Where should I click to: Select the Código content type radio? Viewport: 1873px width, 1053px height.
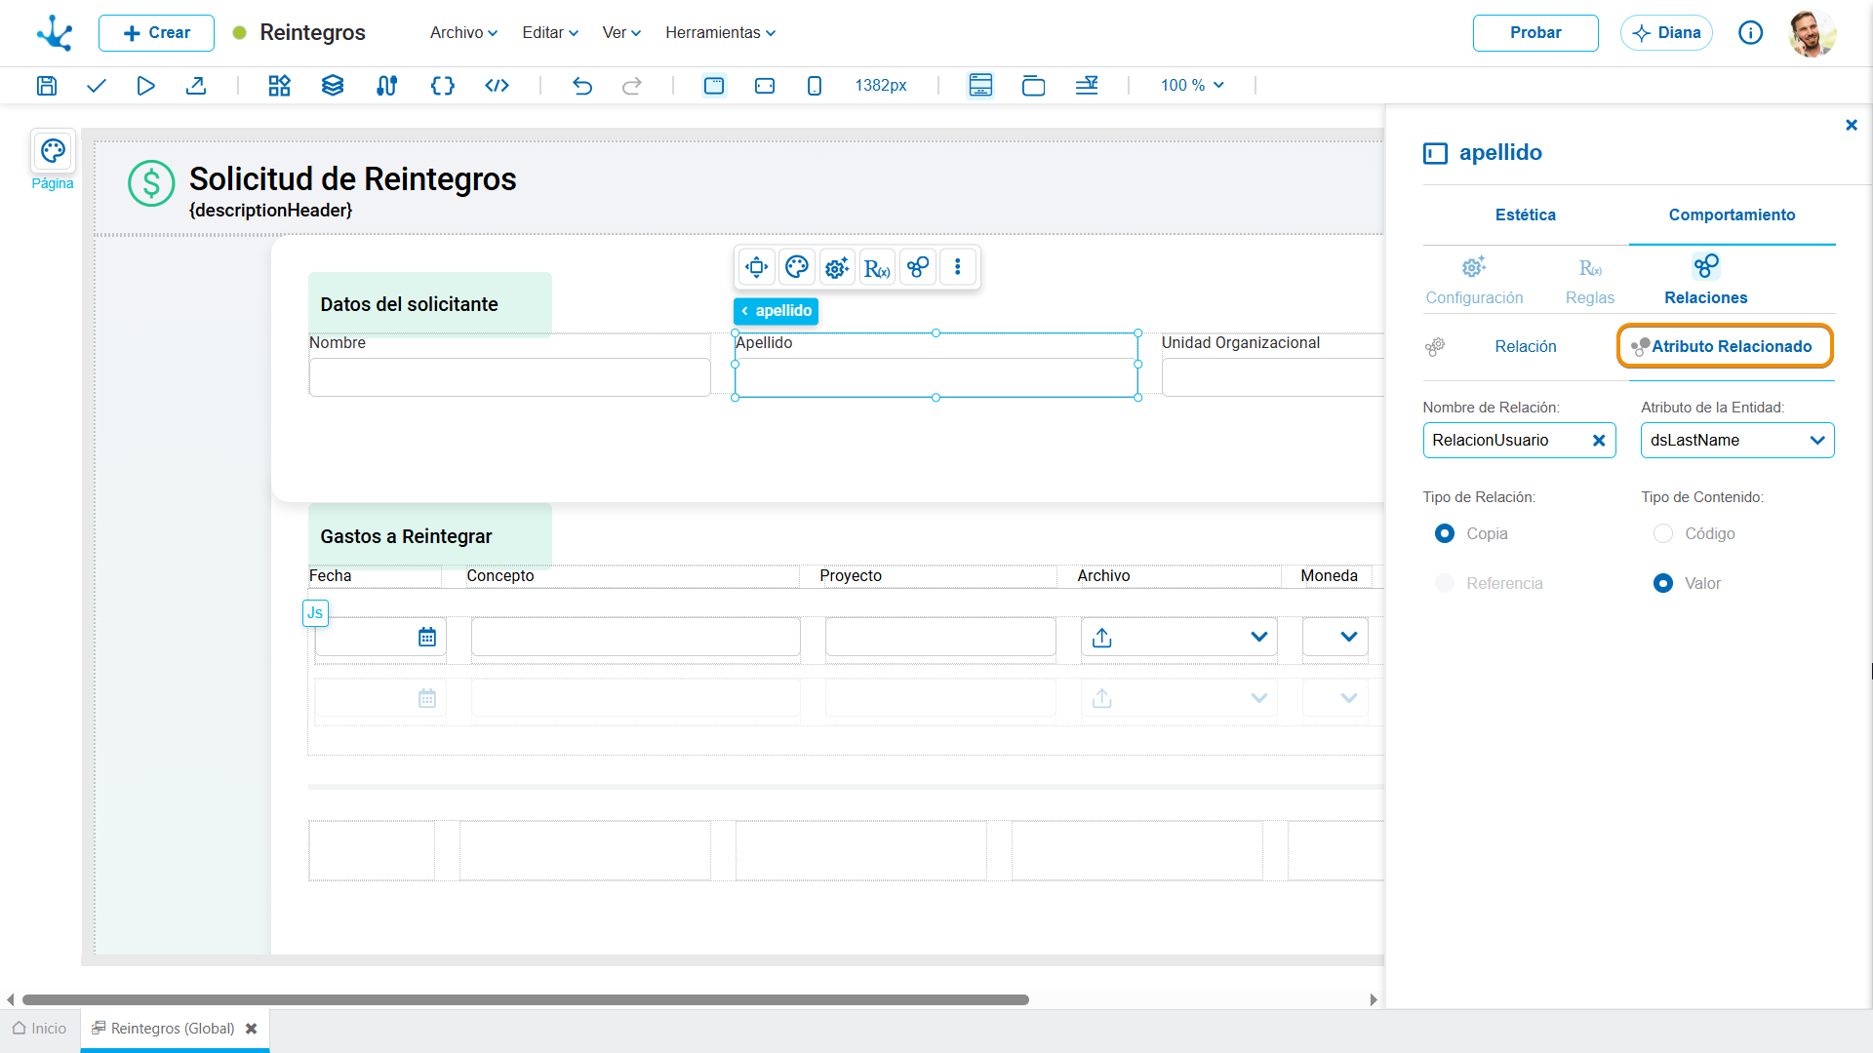point(1663,534)
